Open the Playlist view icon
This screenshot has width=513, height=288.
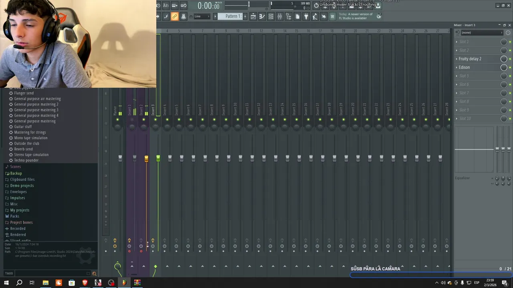253,16
